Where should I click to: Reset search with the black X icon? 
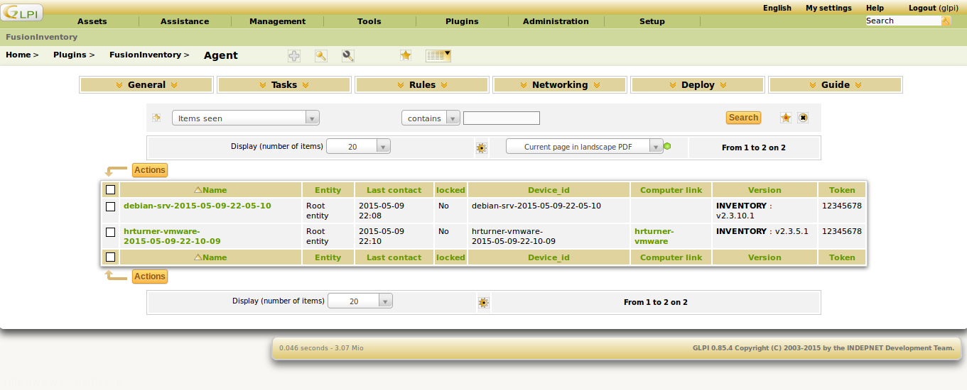(x=803, y=118)
